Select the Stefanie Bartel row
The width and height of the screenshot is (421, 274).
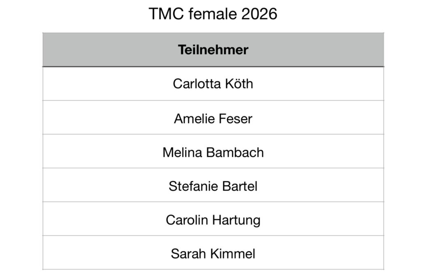click(213, 185)
